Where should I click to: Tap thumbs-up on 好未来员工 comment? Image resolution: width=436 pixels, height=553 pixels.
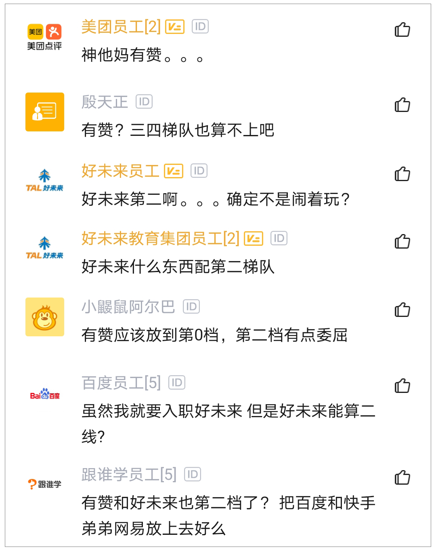(402, 174)
